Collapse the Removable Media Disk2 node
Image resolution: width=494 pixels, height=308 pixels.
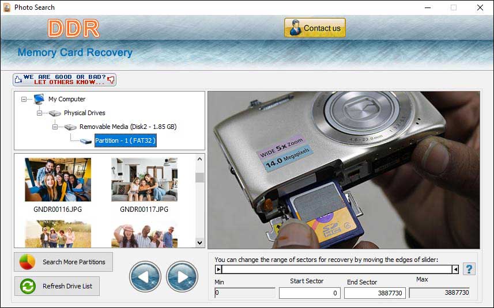pyautogui.click(x=55, y=127)
